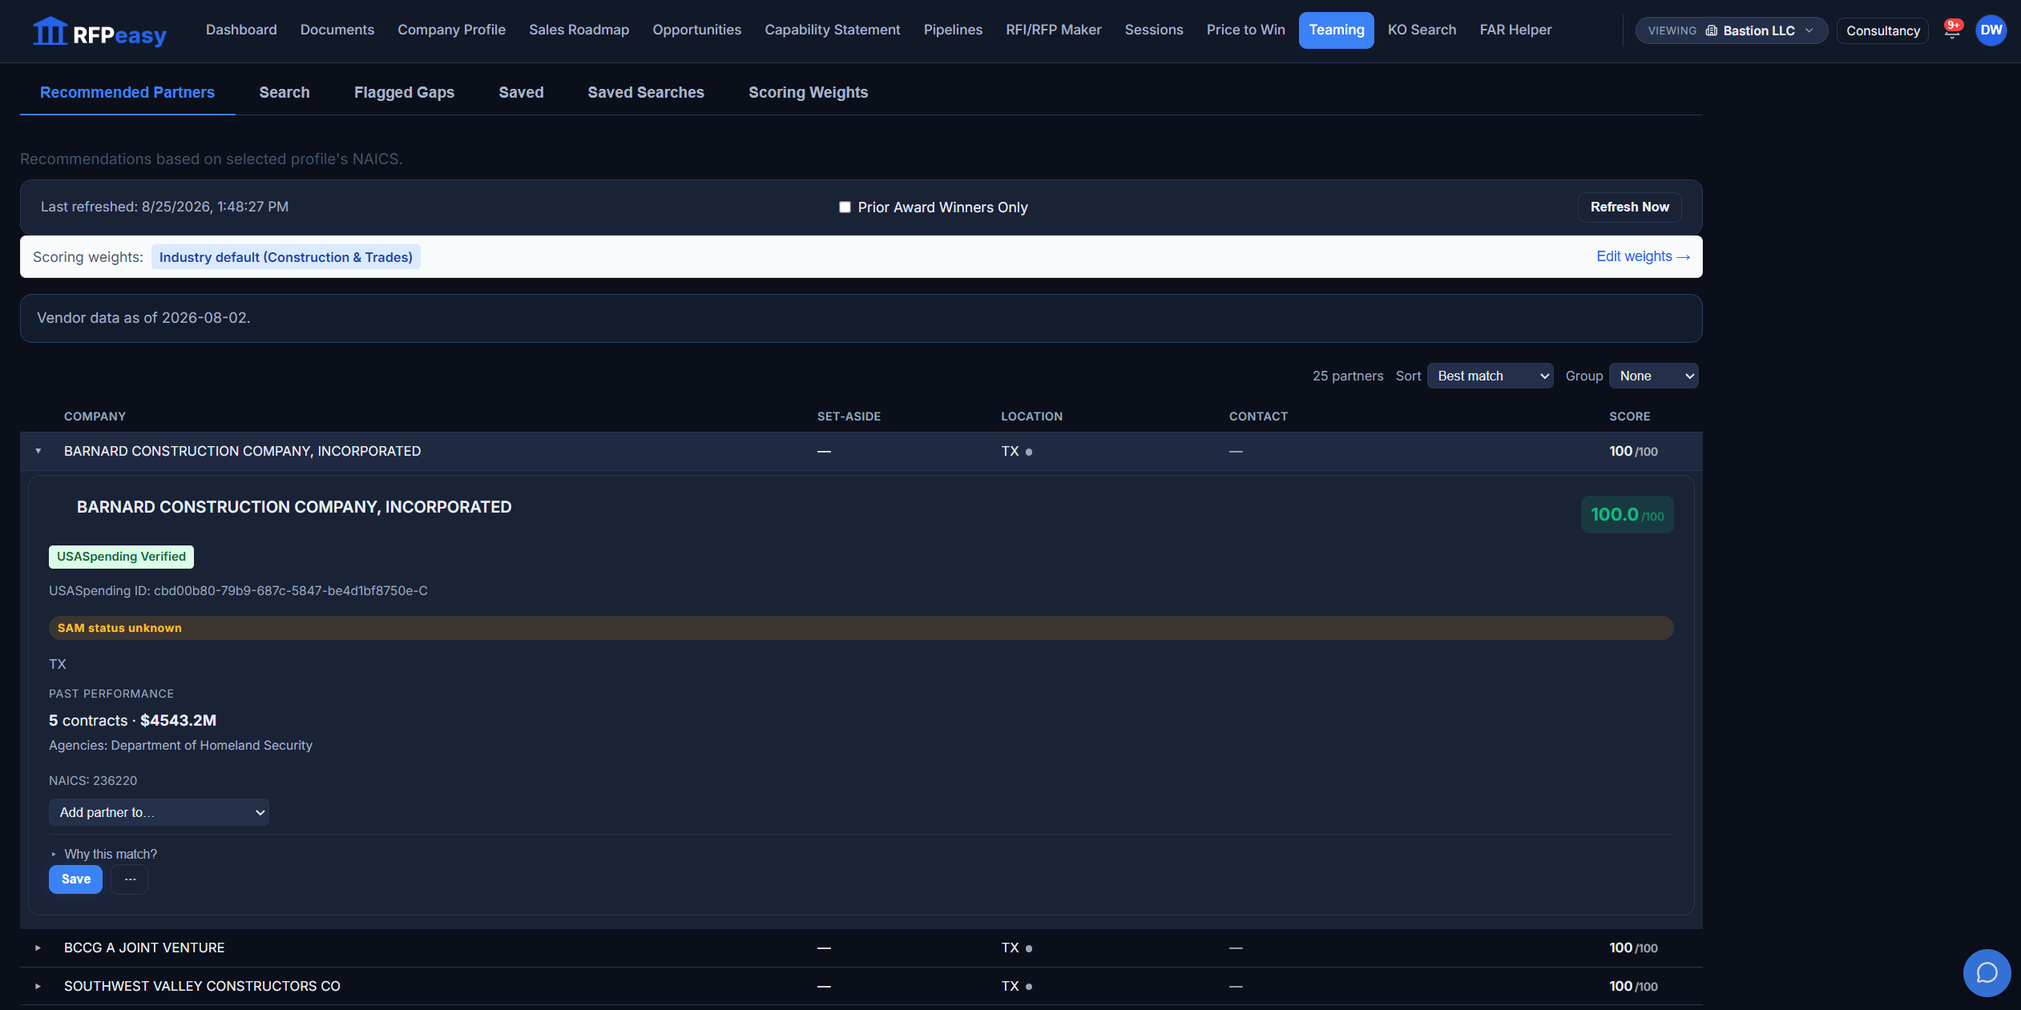This screenshot has width=2021, height=1010.
Task: Click the Consultancy button
Action: pos(1882,30)
